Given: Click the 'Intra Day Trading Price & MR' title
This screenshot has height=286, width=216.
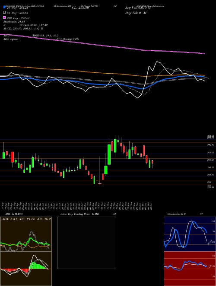Looking at the screenshot, I should pos(79,214).
